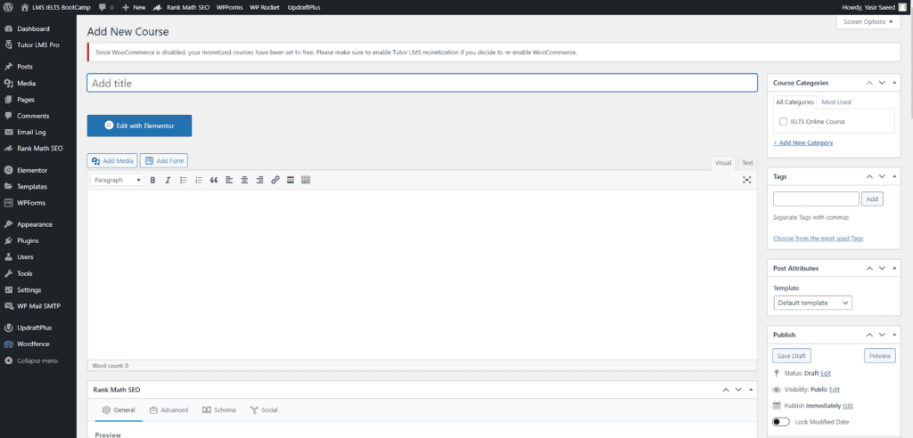Apply blockquote formatting

click(x=214, y=181)
